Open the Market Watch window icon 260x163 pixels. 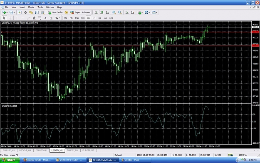point(20,13)
